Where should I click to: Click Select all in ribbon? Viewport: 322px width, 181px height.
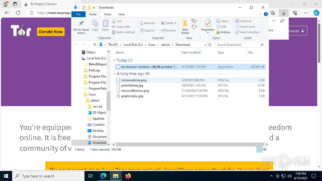243,21
